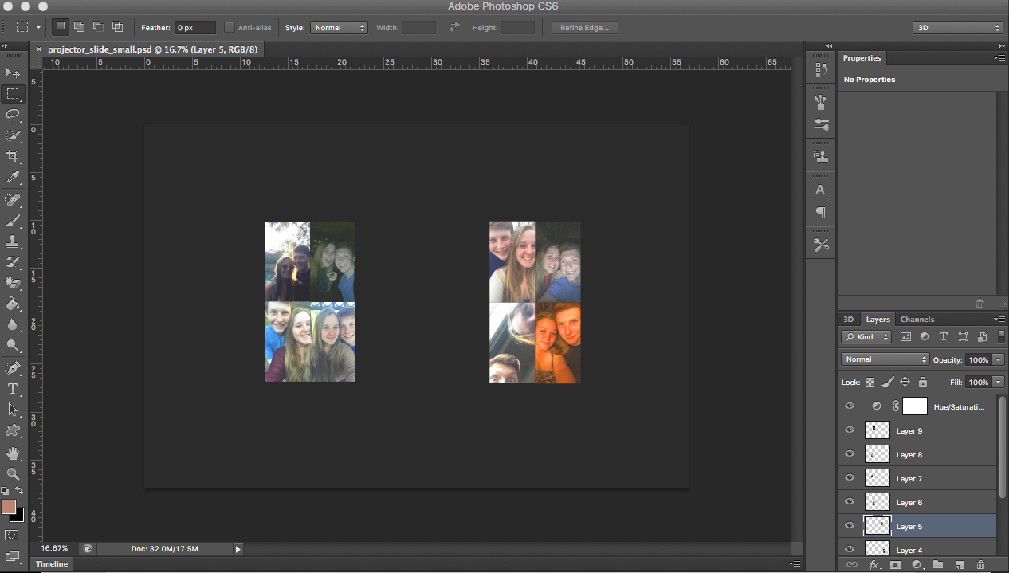
Task: Click the foreground color swatch
Action: [x=8, y=506]
